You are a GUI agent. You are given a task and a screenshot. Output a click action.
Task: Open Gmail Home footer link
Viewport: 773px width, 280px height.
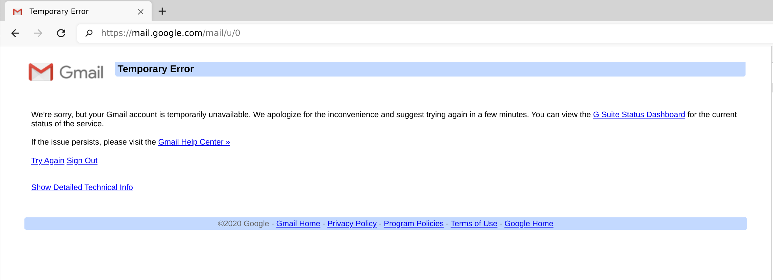298,224
